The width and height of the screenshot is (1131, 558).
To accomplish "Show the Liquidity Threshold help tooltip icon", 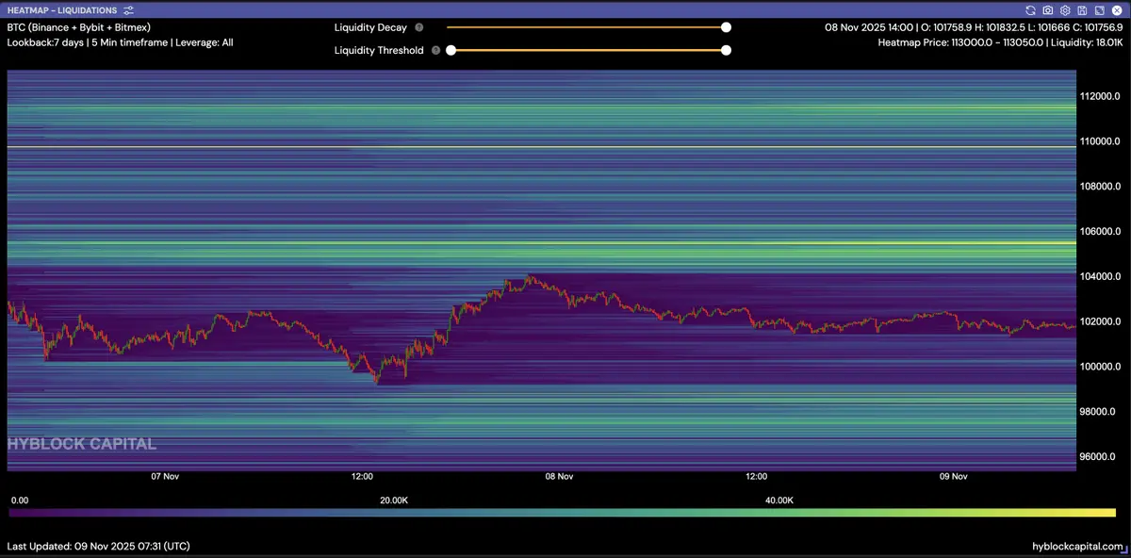I will [435, 51].
